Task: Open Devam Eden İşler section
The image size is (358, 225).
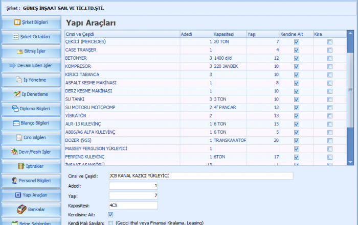Action: coord(31,65)
